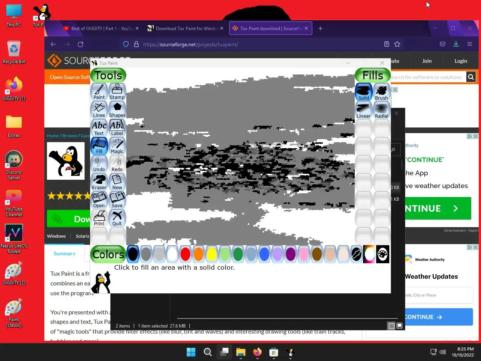Image resolution: width=481 pixels, height=361 pixels.
Task: Pick the purple color swatch
Action: (290, 254)
